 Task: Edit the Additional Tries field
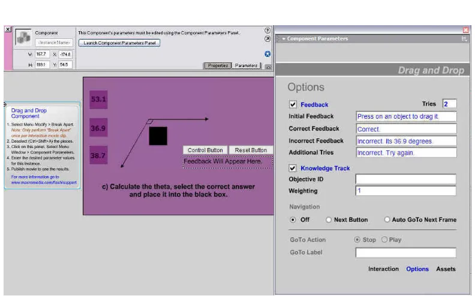point(406,153)
